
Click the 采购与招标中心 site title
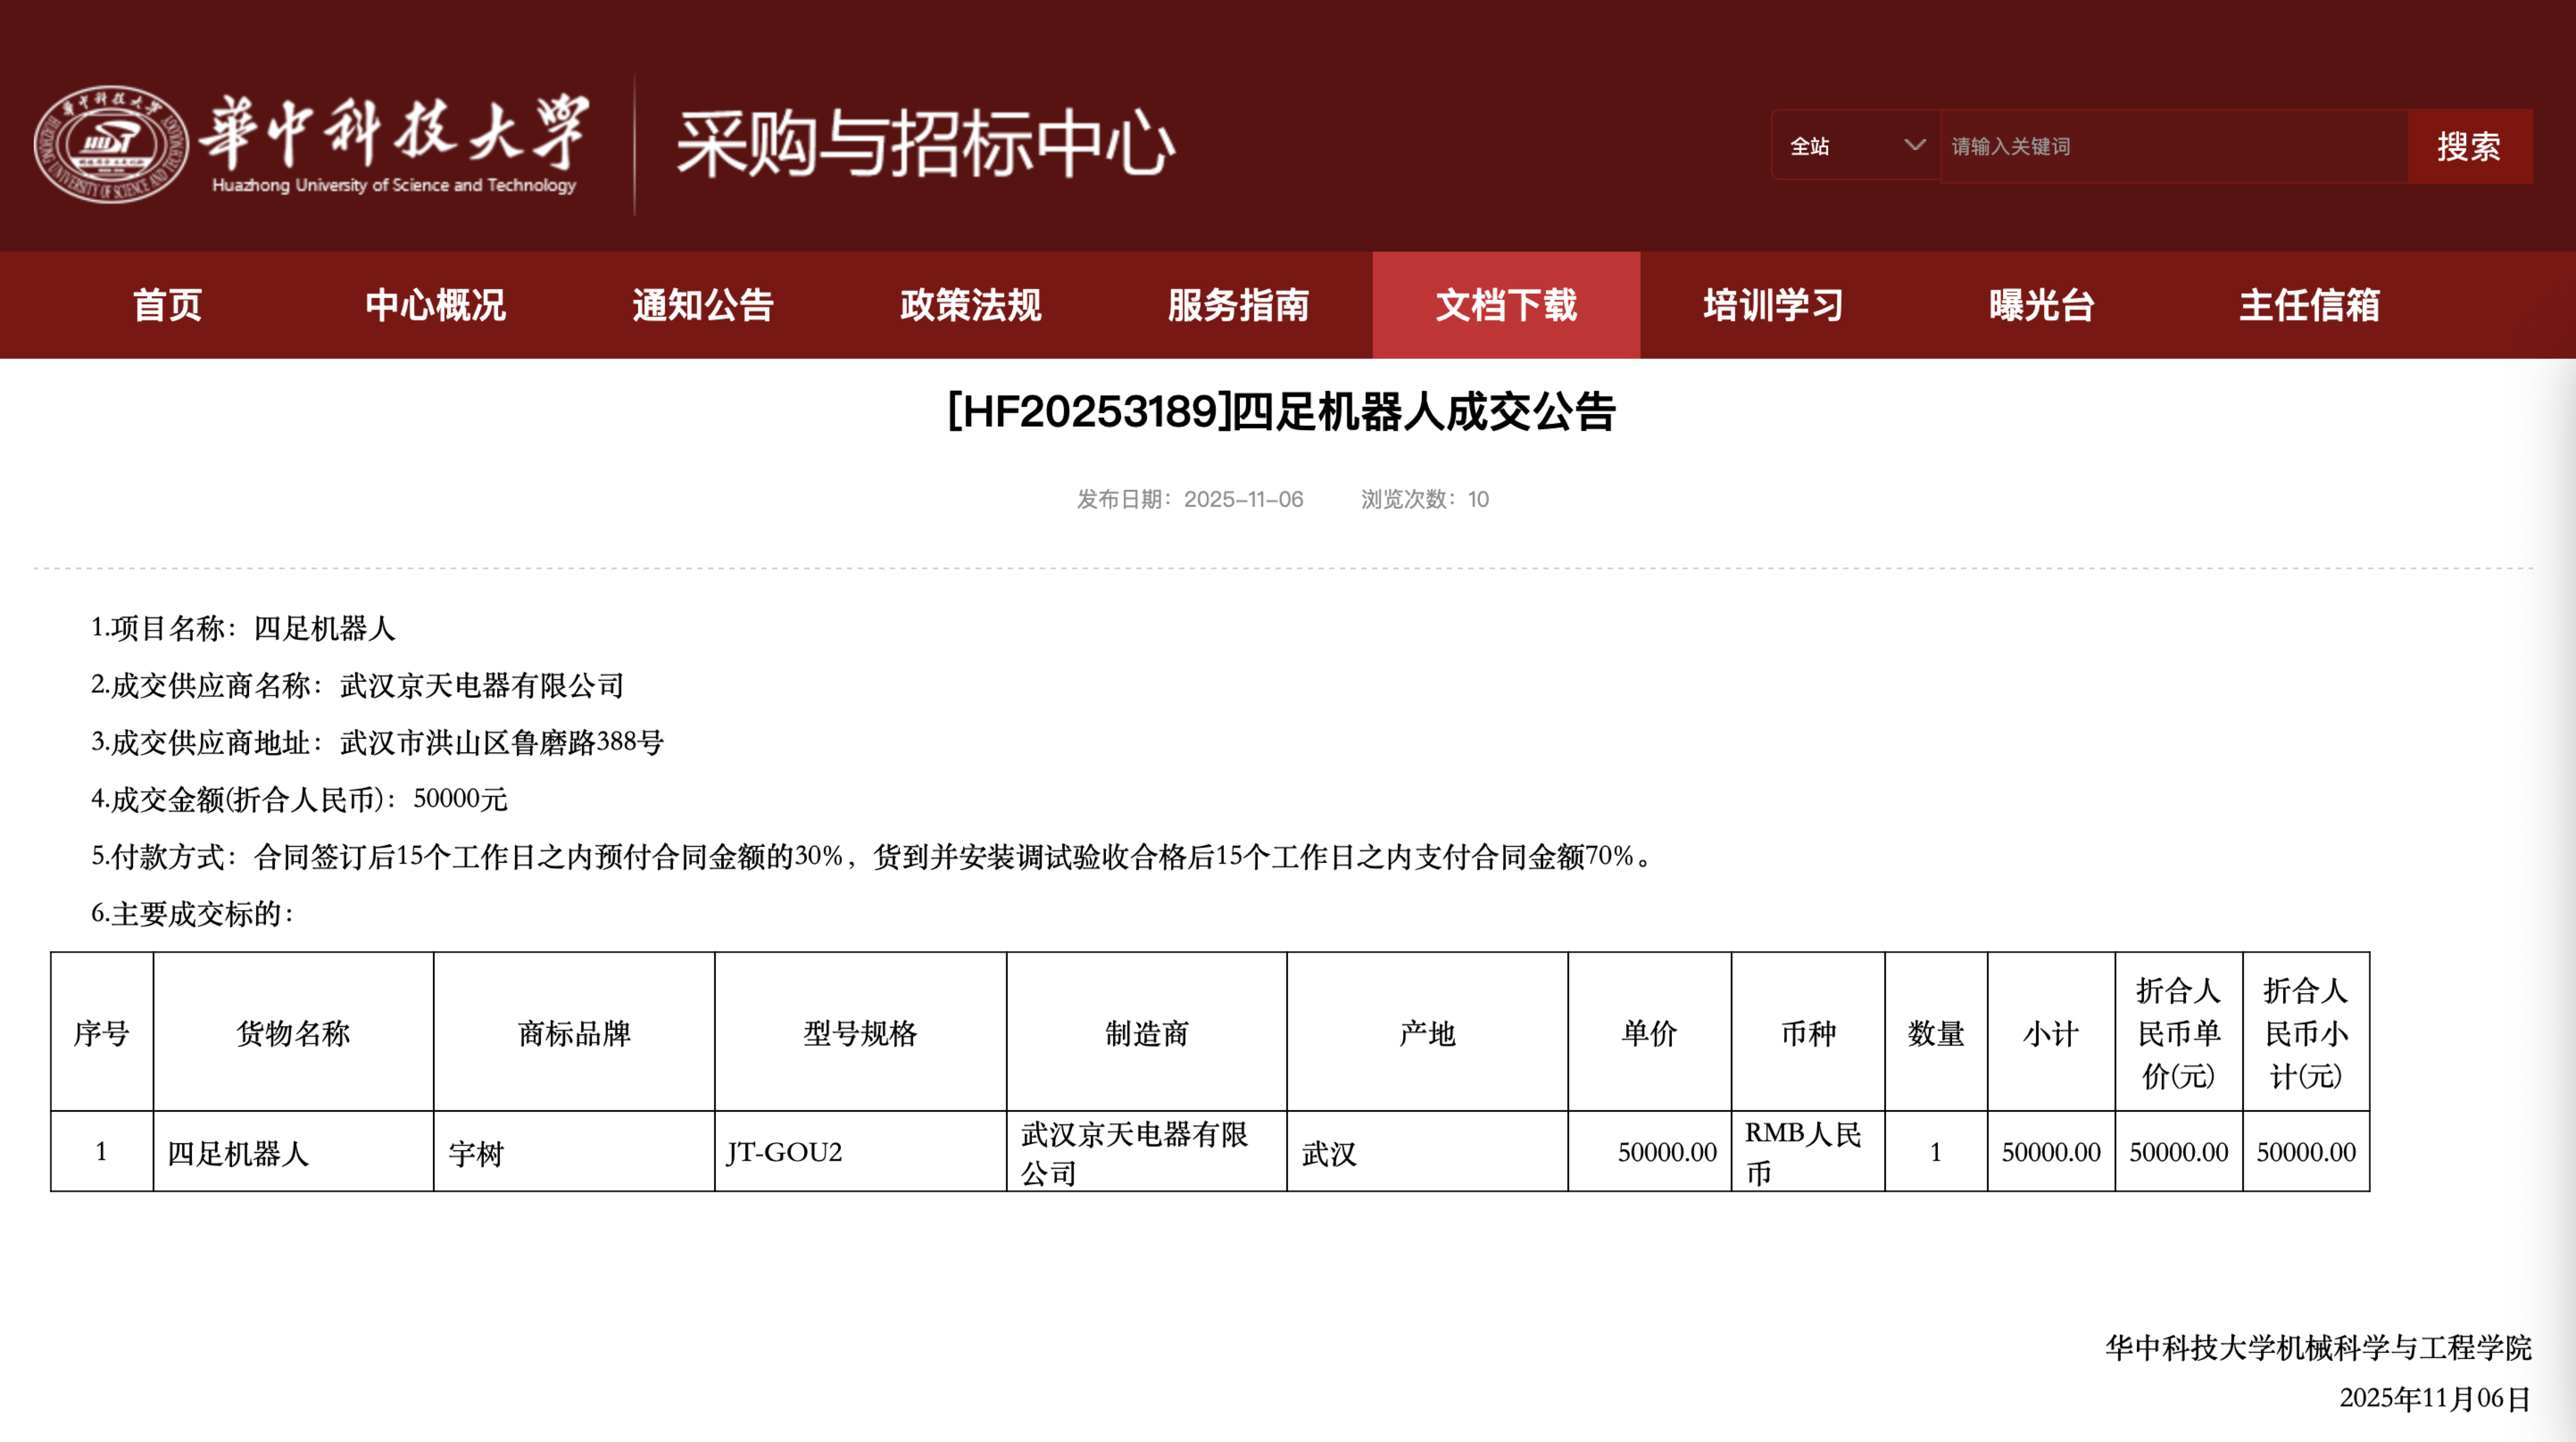click(925, 144)
